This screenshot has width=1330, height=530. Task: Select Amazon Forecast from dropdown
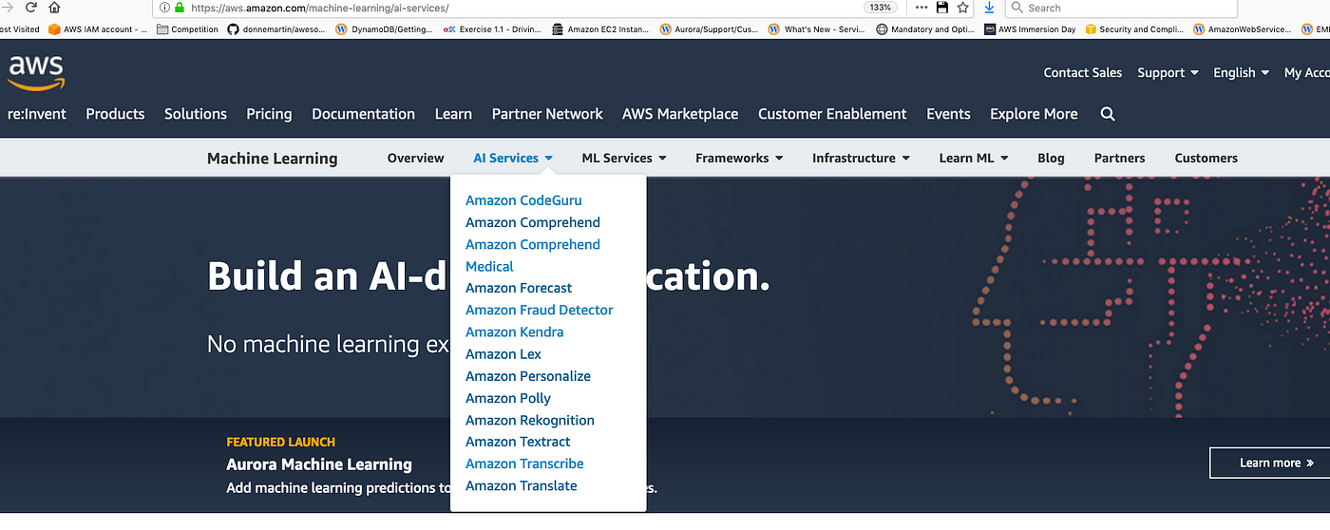click(x=519, y=288)
